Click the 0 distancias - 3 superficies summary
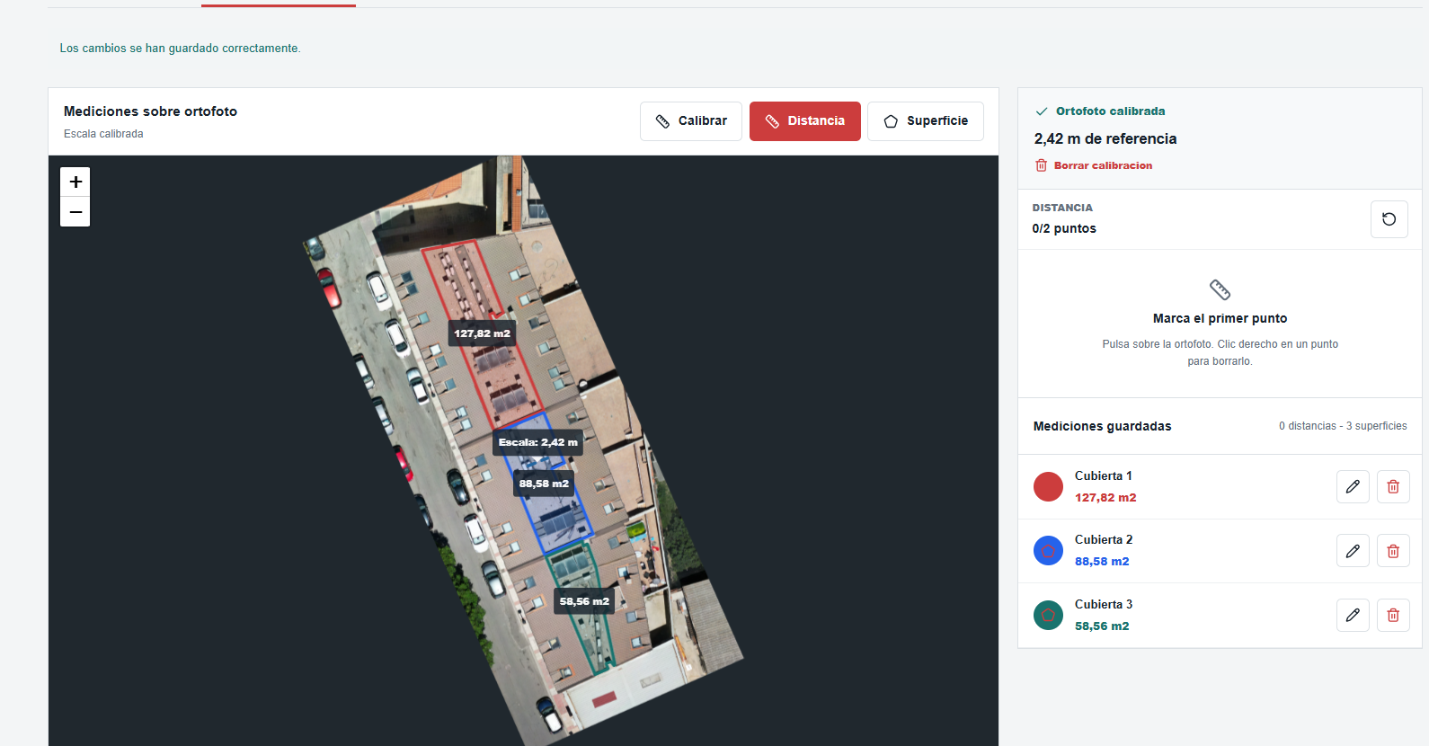The image size is (1429, 746). coord(1343,426)
